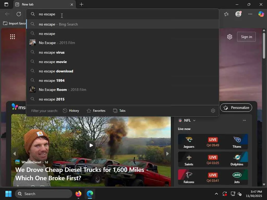Select second plain 'no escape' suggestion
This screenshot has width=267, height=200.
click(123, 34)
